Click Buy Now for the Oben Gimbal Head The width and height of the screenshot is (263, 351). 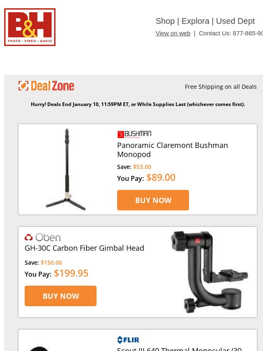click(61, 296)
